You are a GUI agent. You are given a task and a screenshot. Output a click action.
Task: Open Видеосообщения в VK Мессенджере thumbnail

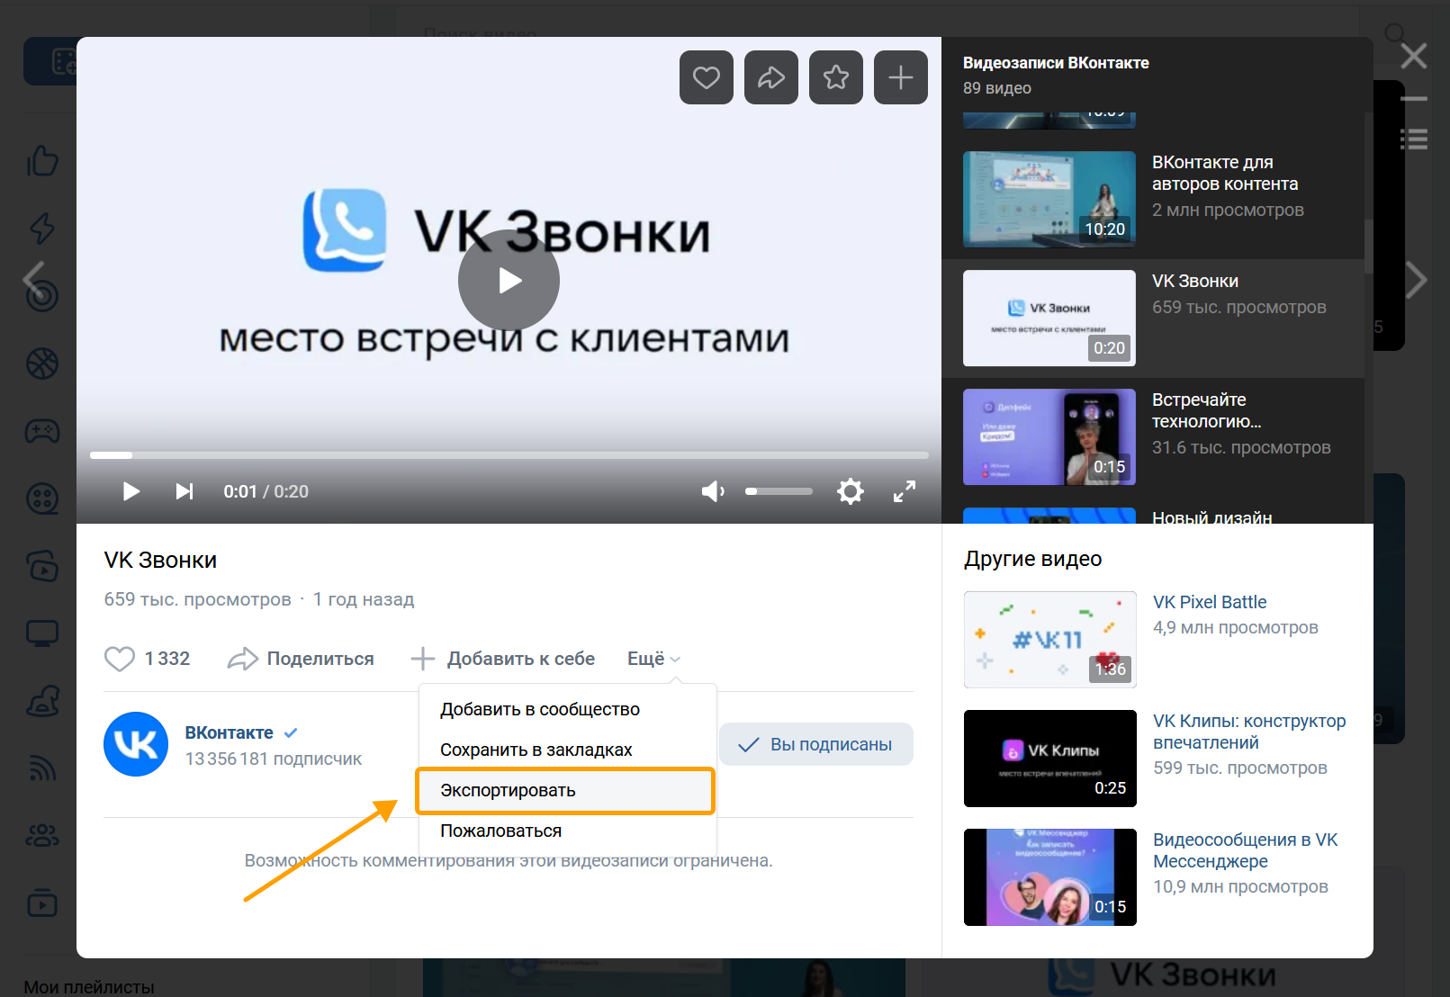1049,877
